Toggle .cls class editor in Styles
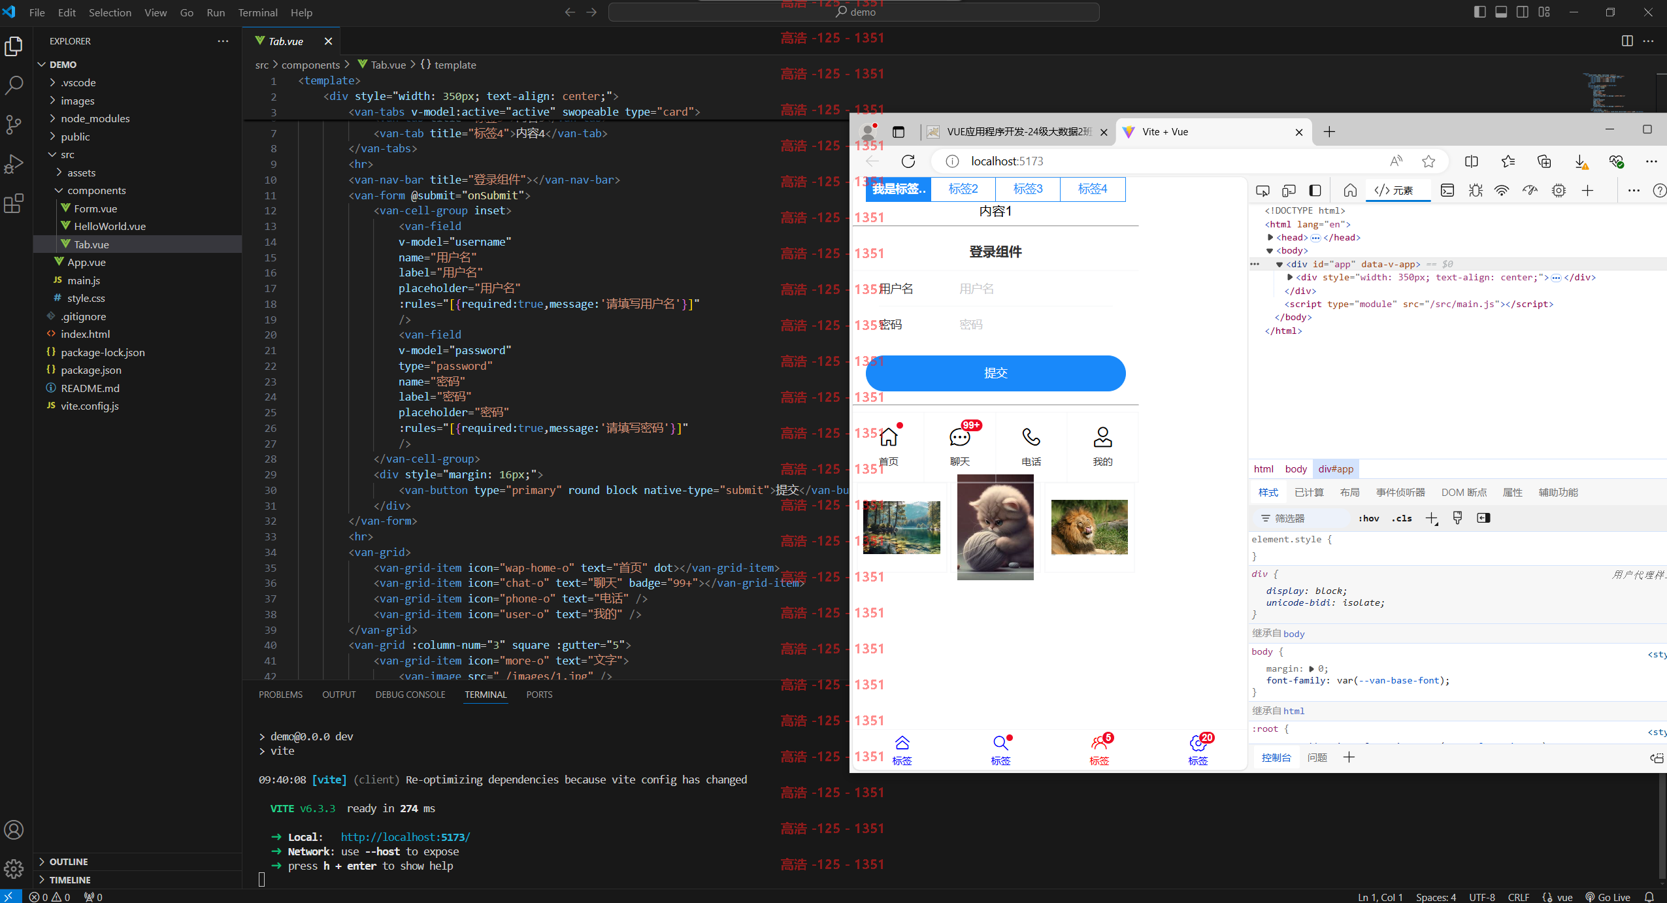This screenshot has width=1667, height=903. point(1402,518)
